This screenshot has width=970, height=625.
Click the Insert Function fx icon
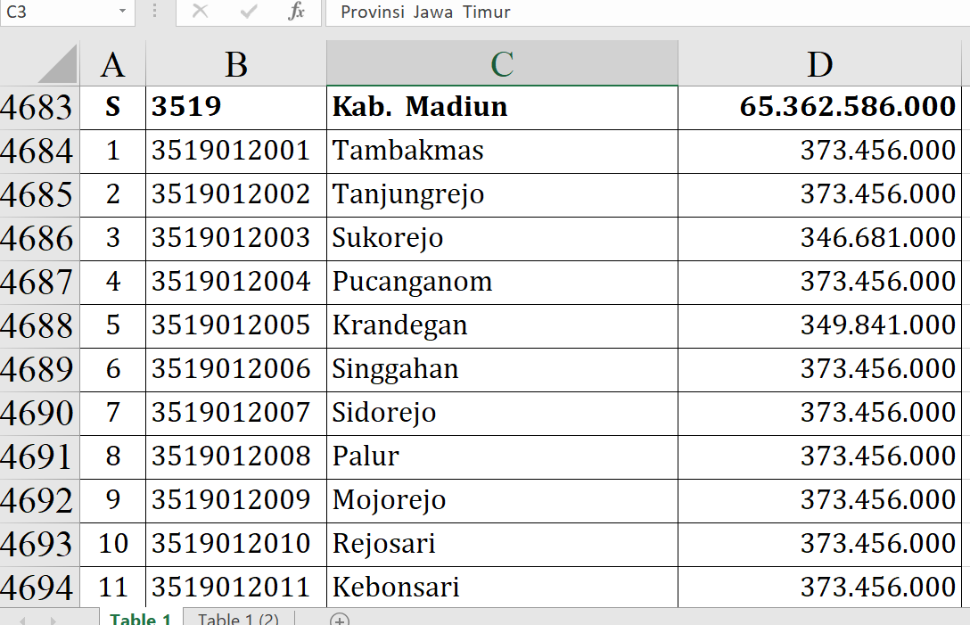pyautogui.click(x=297, y=12)
